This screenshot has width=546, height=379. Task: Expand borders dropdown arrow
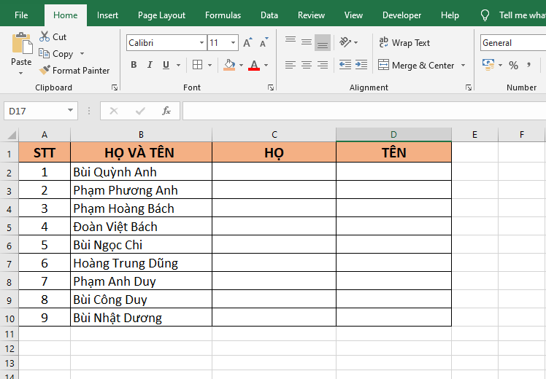tap(209, 65)
